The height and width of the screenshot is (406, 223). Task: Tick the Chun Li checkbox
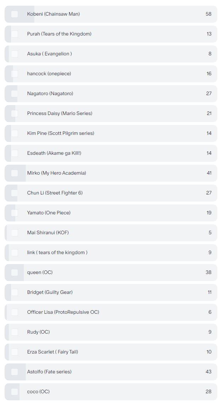click(15, 193)
